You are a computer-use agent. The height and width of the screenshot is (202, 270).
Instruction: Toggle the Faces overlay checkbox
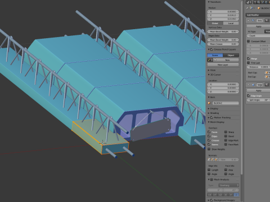(209, 132)
